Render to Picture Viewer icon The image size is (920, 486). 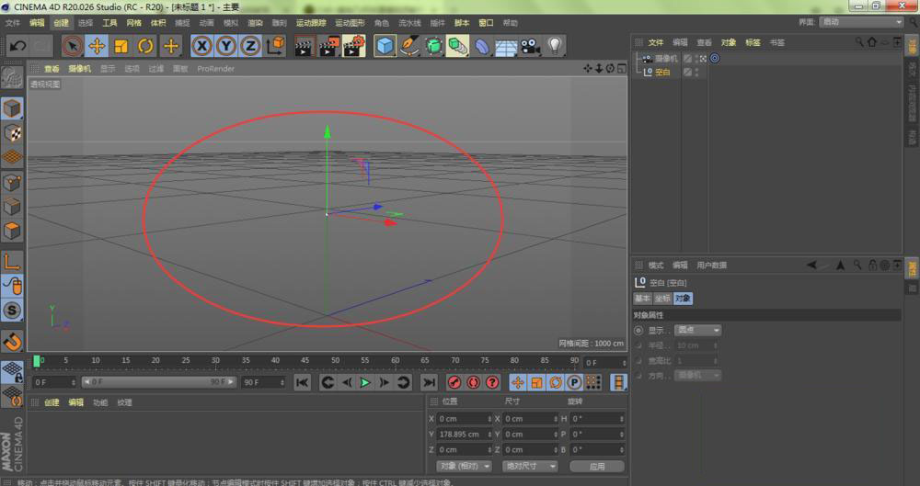coord(328,46)
